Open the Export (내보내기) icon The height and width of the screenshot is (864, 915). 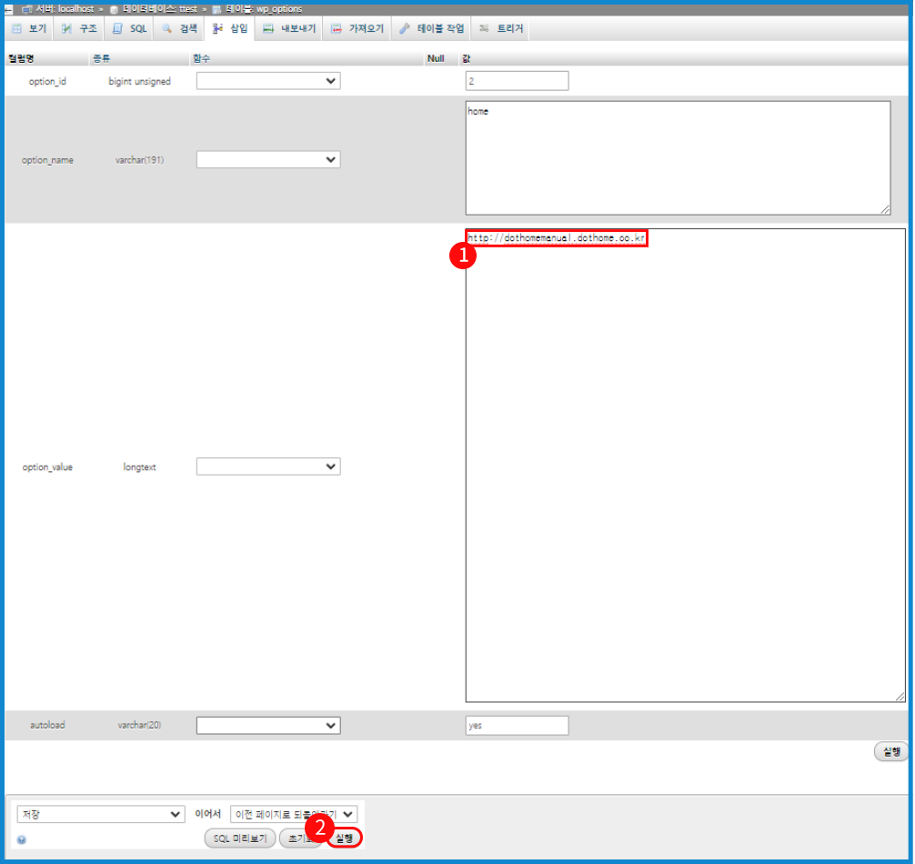point(291,28)
